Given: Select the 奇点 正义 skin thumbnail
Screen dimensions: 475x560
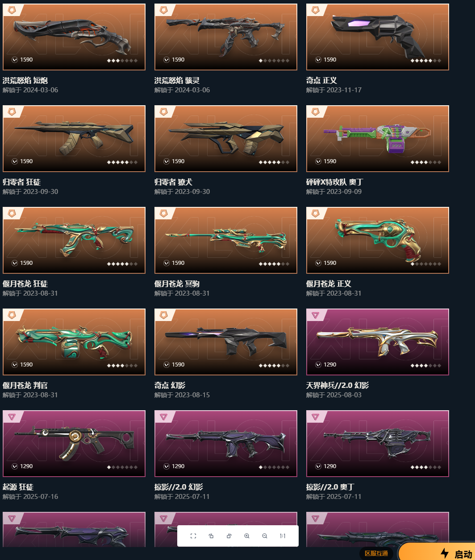Looking at the screenshot, I should [x=378, y=37].
